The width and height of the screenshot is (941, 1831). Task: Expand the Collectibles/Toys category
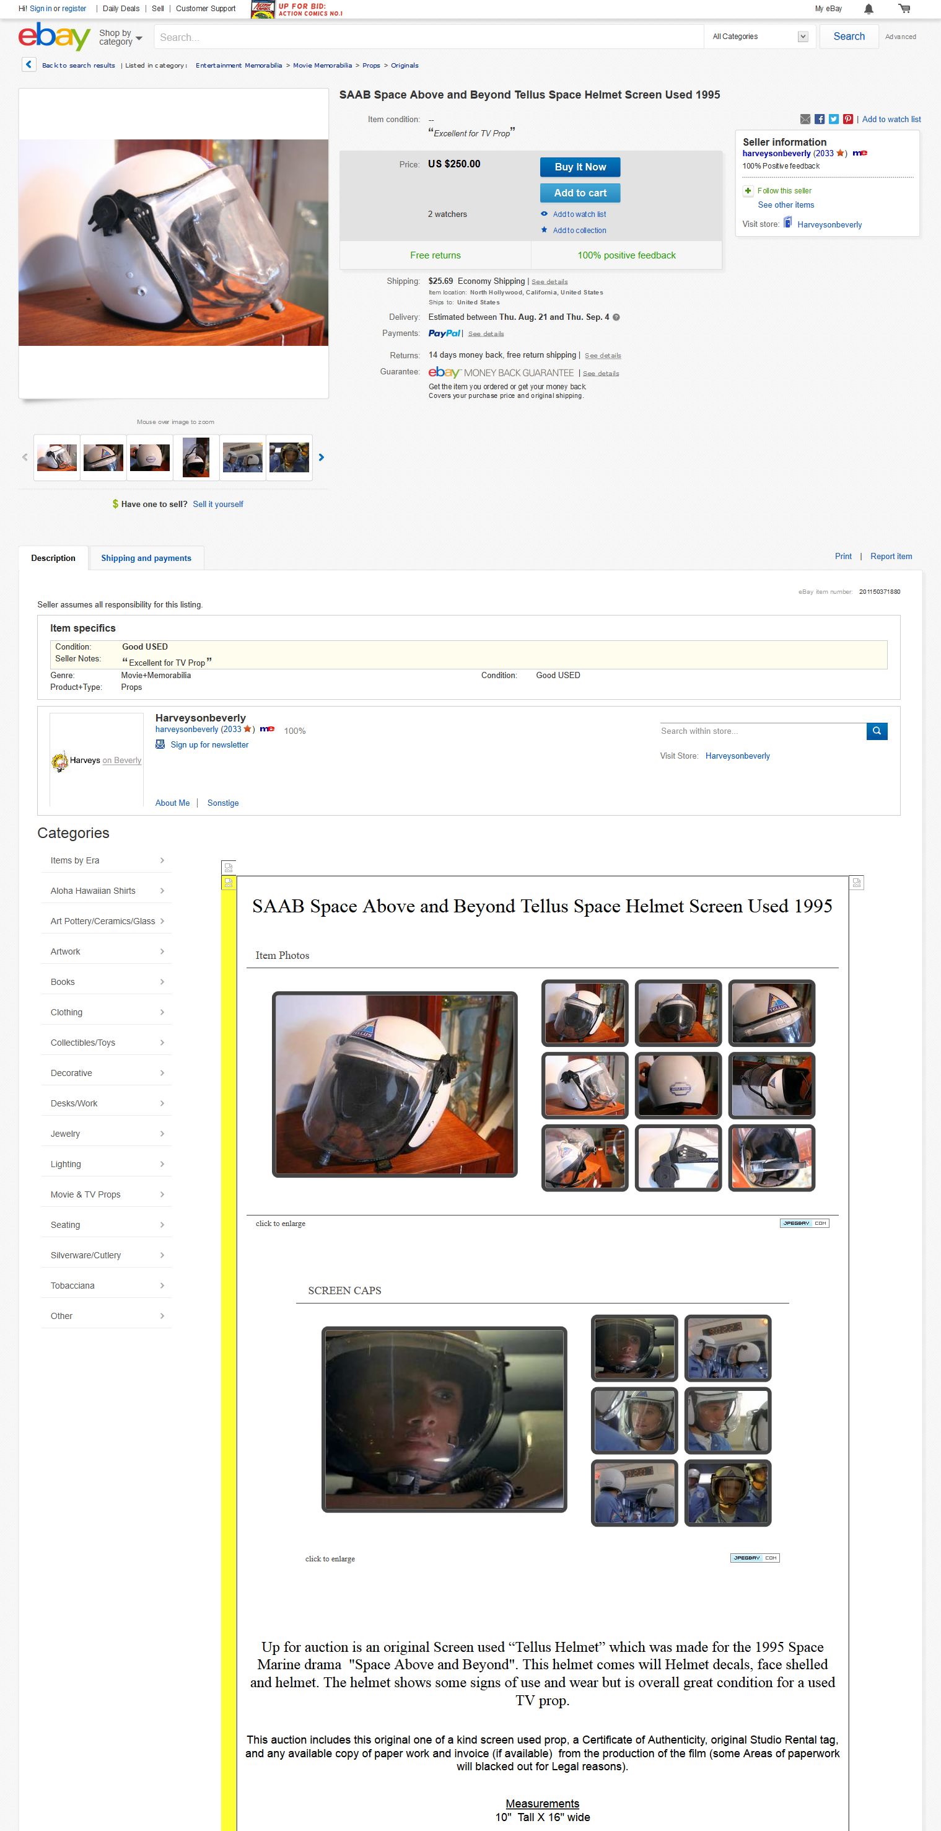tap(106, 1043)
